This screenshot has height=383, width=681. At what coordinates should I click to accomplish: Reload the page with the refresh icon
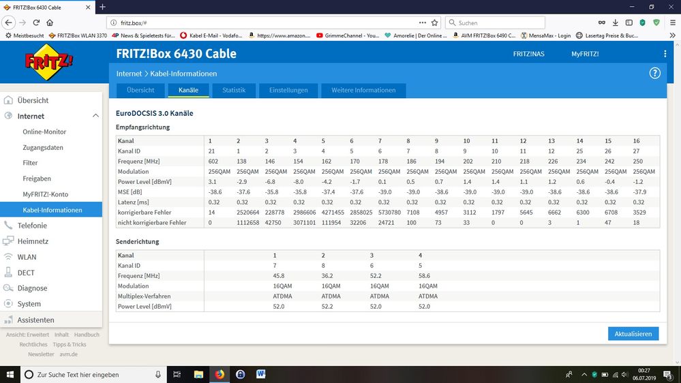click(x=37, y=22)
